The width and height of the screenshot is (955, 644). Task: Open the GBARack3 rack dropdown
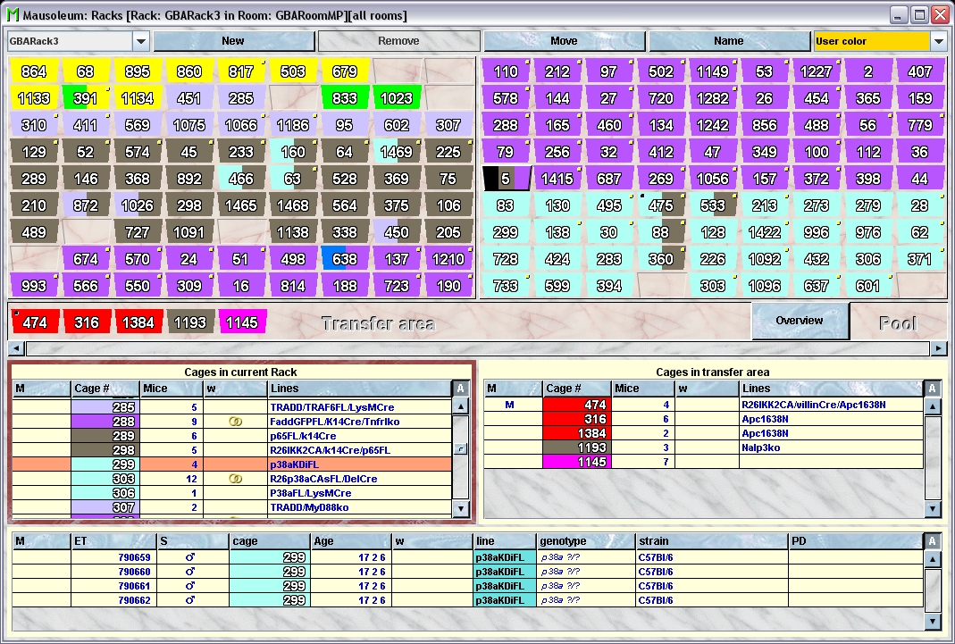pyautogui.click(x=140, y=41)
